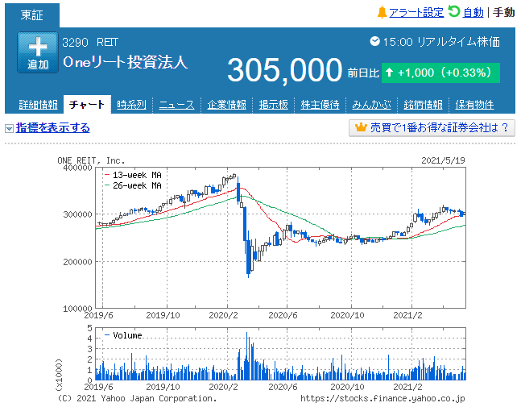
Task: Open the 株主優待 tab
Action: click(320, 105)
